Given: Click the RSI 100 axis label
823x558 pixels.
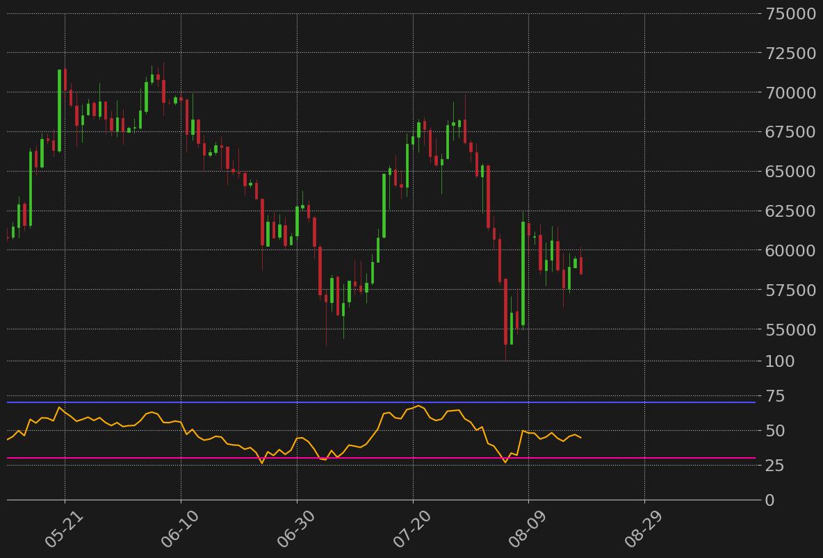Looking at the screenshot, I should [x=780, y=361].
